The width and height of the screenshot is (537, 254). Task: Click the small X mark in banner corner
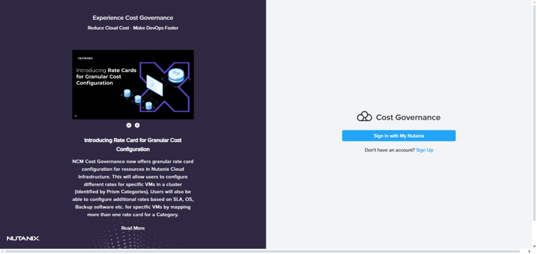pos(76,116)
